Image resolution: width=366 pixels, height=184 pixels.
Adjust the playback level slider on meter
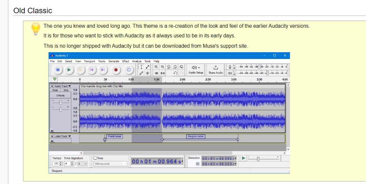coord(267,73)
